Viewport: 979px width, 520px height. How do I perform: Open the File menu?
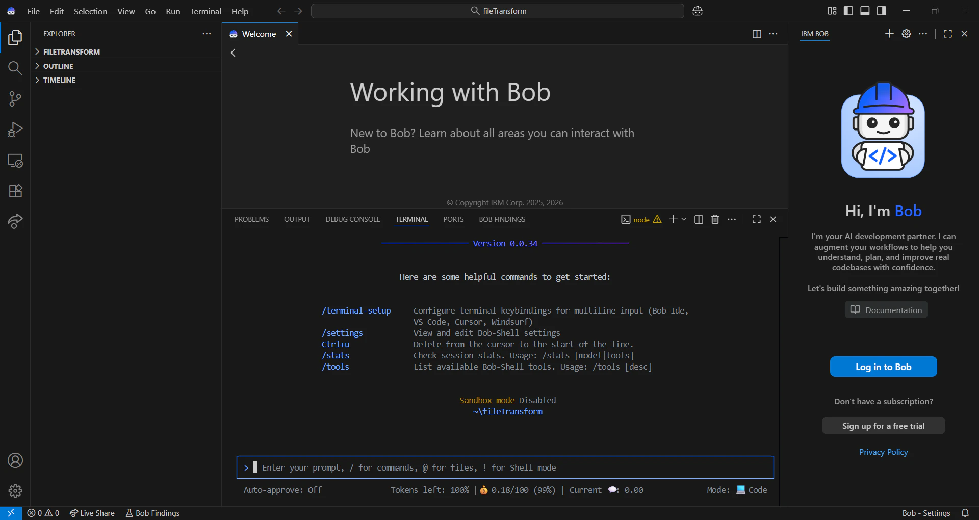click(34, 11)
